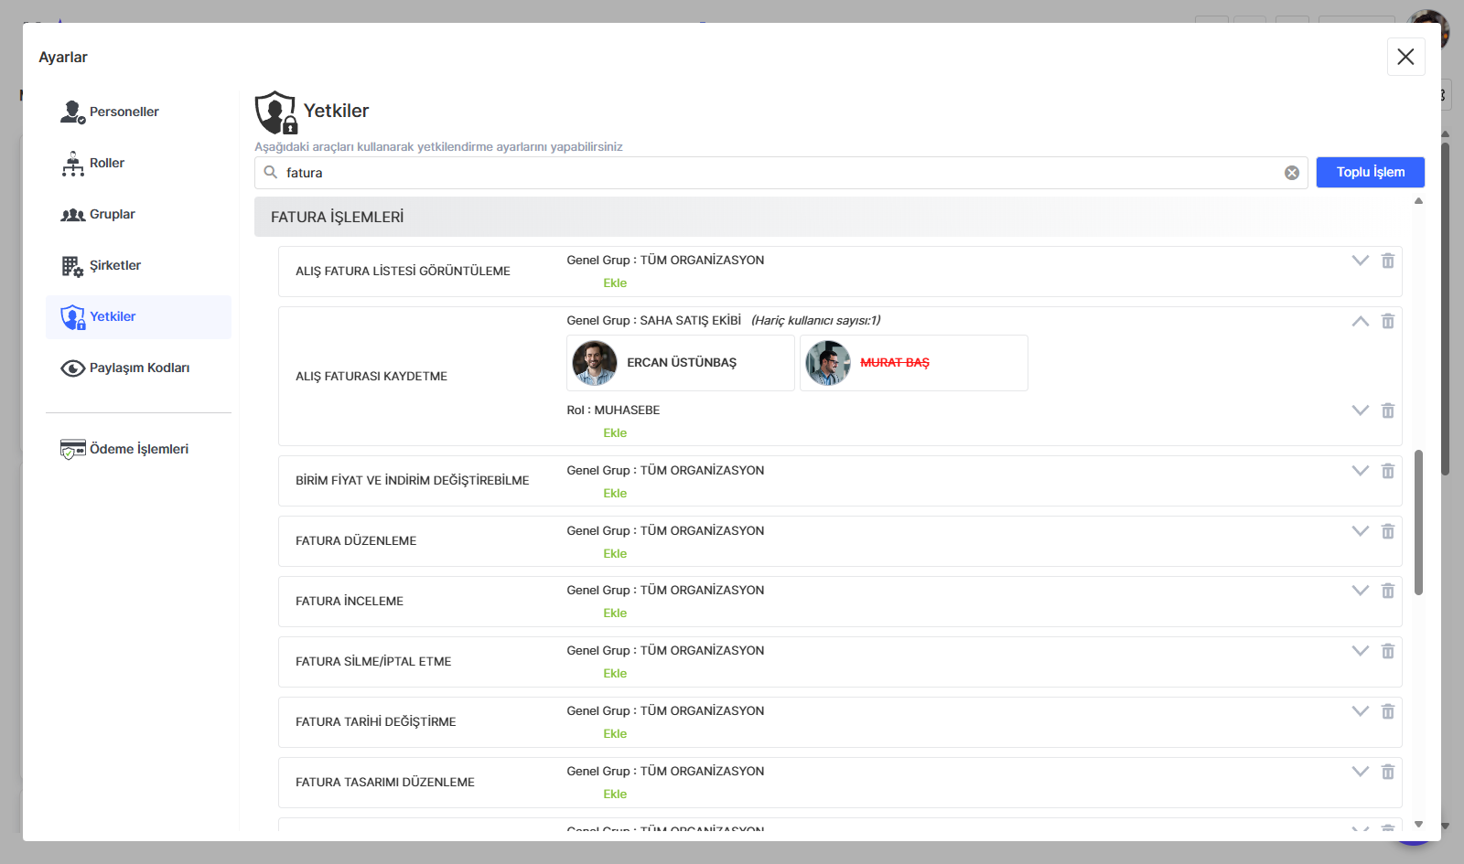Delete the FATURA DÜZENLEME group permission
Screen dimensions: 1464x864
coord(1387,531)
